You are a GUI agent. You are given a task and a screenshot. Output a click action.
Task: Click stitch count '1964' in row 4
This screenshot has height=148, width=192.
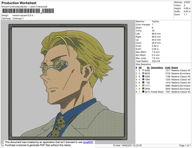pyautogui.click(x=148, y=79)
